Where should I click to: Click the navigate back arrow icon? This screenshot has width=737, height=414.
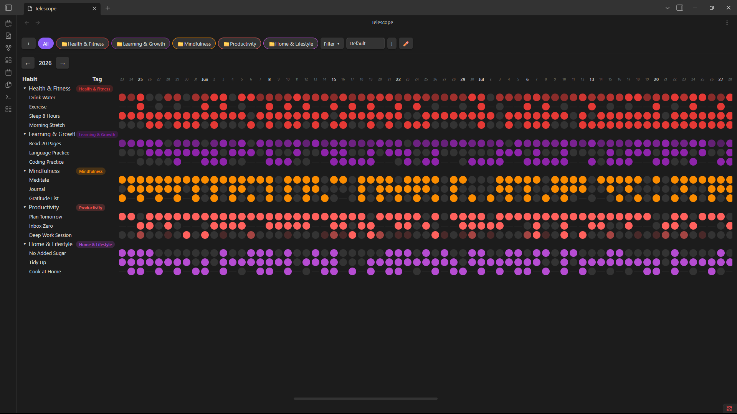[x=27, y=23]
